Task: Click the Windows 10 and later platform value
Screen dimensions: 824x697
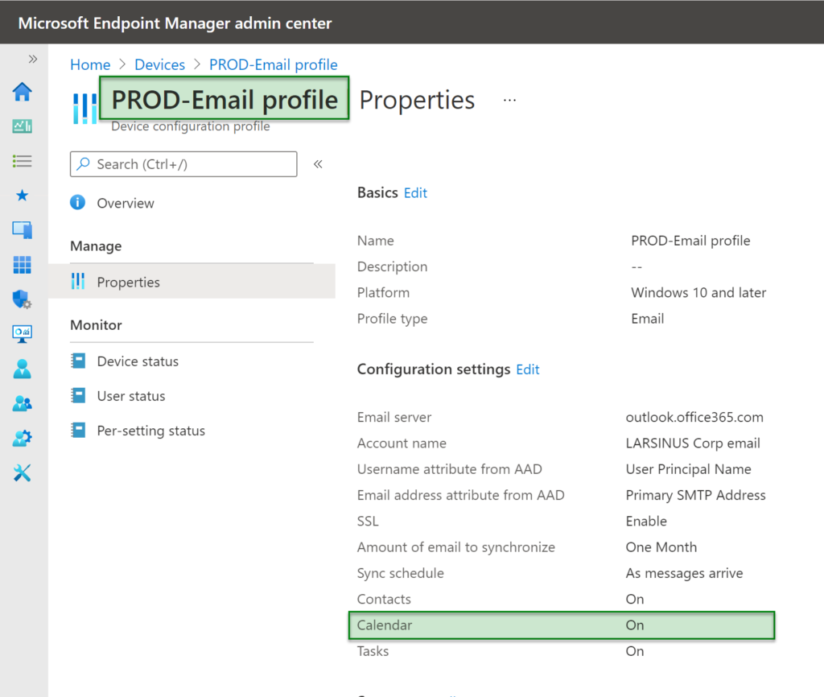Action: coord(698,293)
